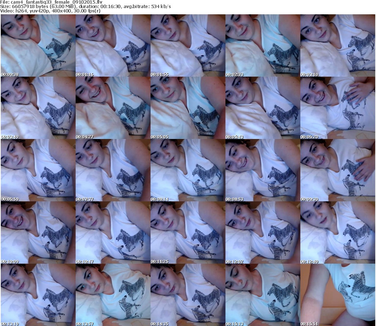Screen dimensions: 376x326
Task: Select the thumbnail frame stamped 00:06:20
Action: pos(338,108)
